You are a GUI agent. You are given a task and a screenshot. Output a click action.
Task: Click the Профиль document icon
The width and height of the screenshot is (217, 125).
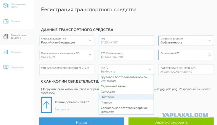coord(6,52)
